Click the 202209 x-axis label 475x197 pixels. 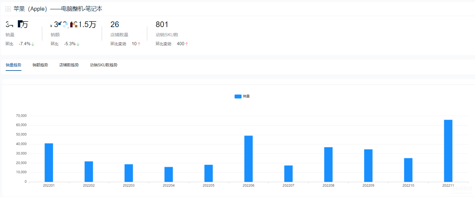tap(368, 185)
